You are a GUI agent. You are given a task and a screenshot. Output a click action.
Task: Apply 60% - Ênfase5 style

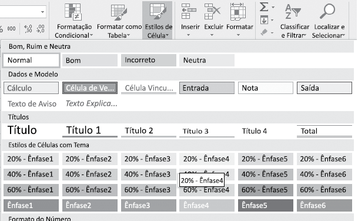[x=266, y=190]
